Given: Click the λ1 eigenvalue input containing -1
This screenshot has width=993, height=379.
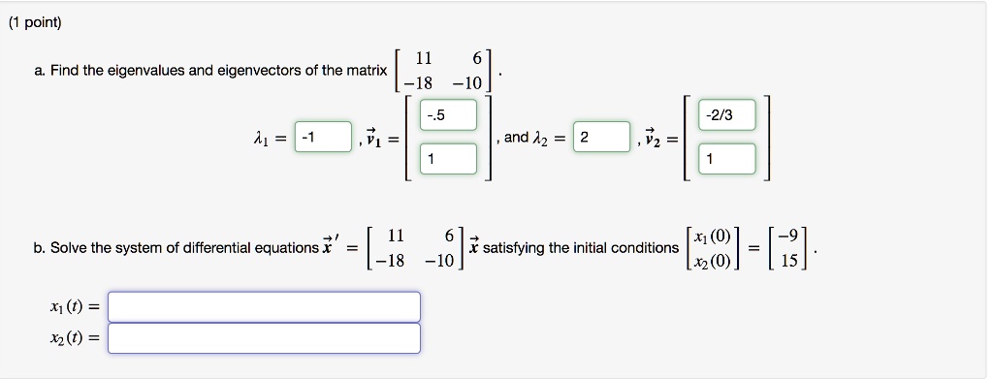Looking at the screenshot, I should coord(324,138).
